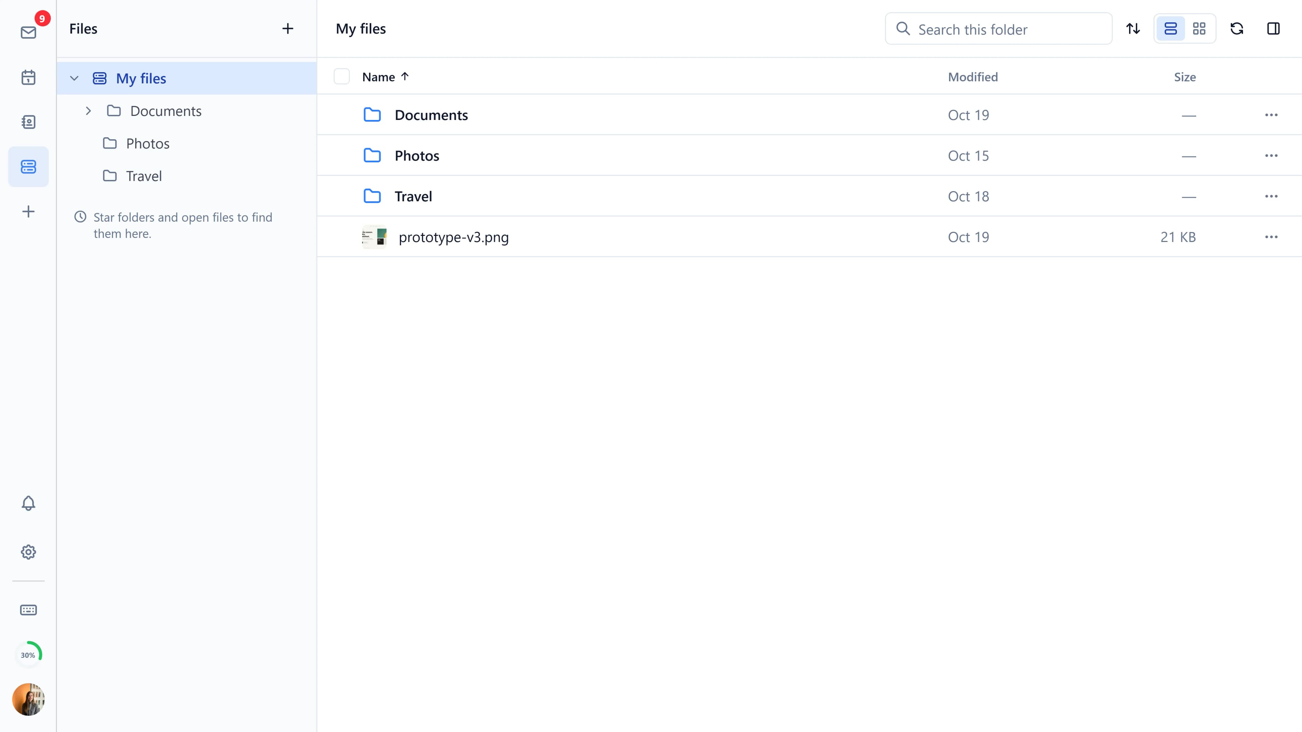Refresh the folder contents
The image size is (1302, 732).
point(1237,28)
